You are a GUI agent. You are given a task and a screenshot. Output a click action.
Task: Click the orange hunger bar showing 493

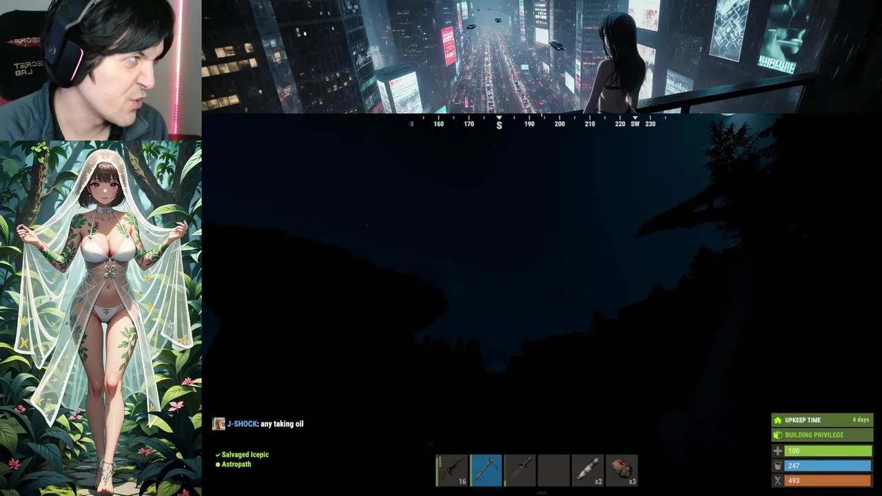coord(828,481)
